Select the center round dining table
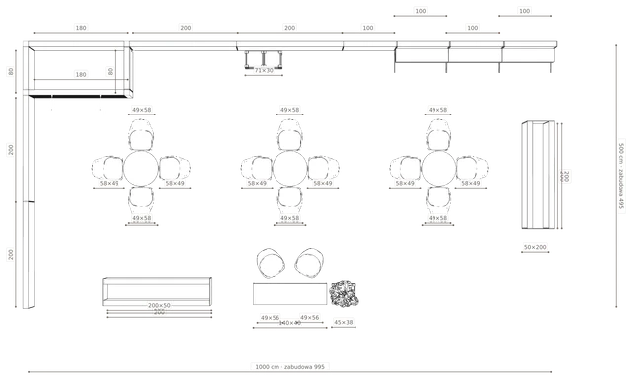The width and height of the screenshot is (632, 379). (289, 169)
